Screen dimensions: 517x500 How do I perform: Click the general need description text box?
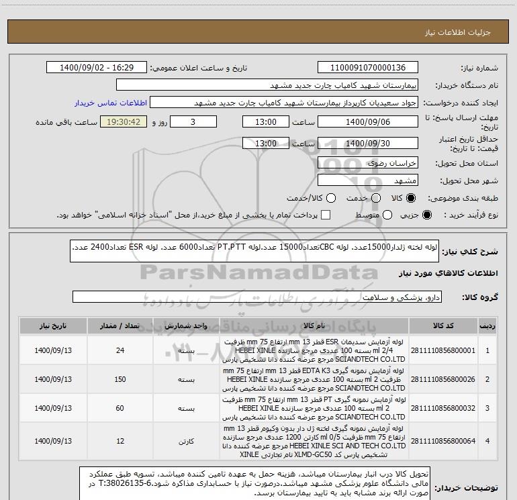coord(254,251)
